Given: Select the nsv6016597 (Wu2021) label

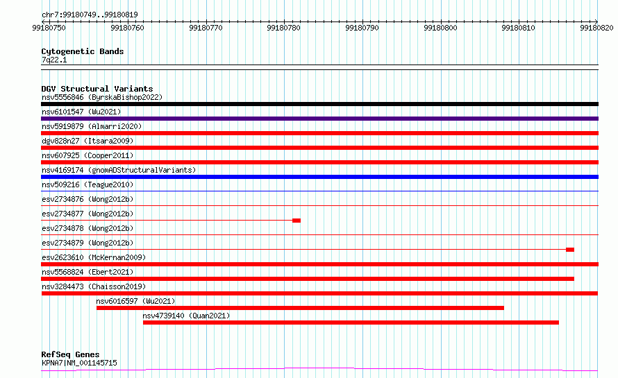Looking at the screenshot, I should (x=135, y=301).
